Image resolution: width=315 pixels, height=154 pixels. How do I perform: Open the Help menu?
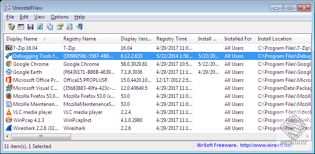[79, 17]
